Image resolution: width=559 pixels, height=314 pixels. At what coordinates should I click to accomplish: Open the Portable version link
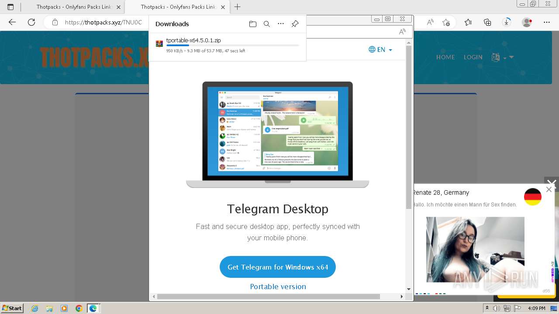click(x=278, y=287)
